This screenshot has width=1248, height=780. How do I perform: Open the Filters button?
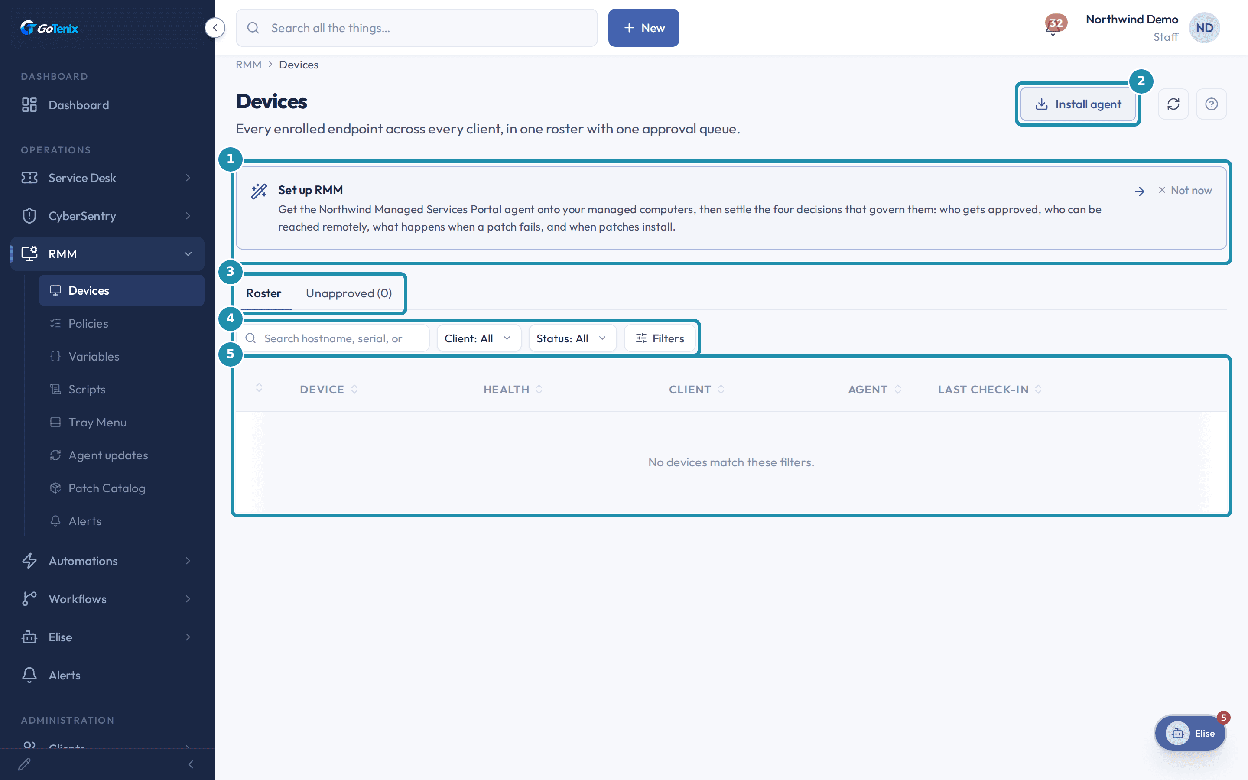[660, 338]
